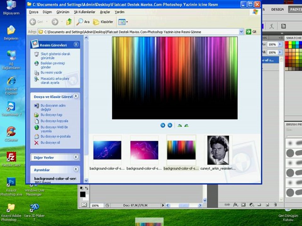302x226 pixels.
Task: Click inside the Adres path field
Action: (x=139, y=32)
